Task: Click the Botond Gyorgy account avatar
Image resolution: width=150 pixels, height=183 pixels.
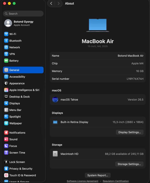Action: pyautogui.click(x=8, y=23)
